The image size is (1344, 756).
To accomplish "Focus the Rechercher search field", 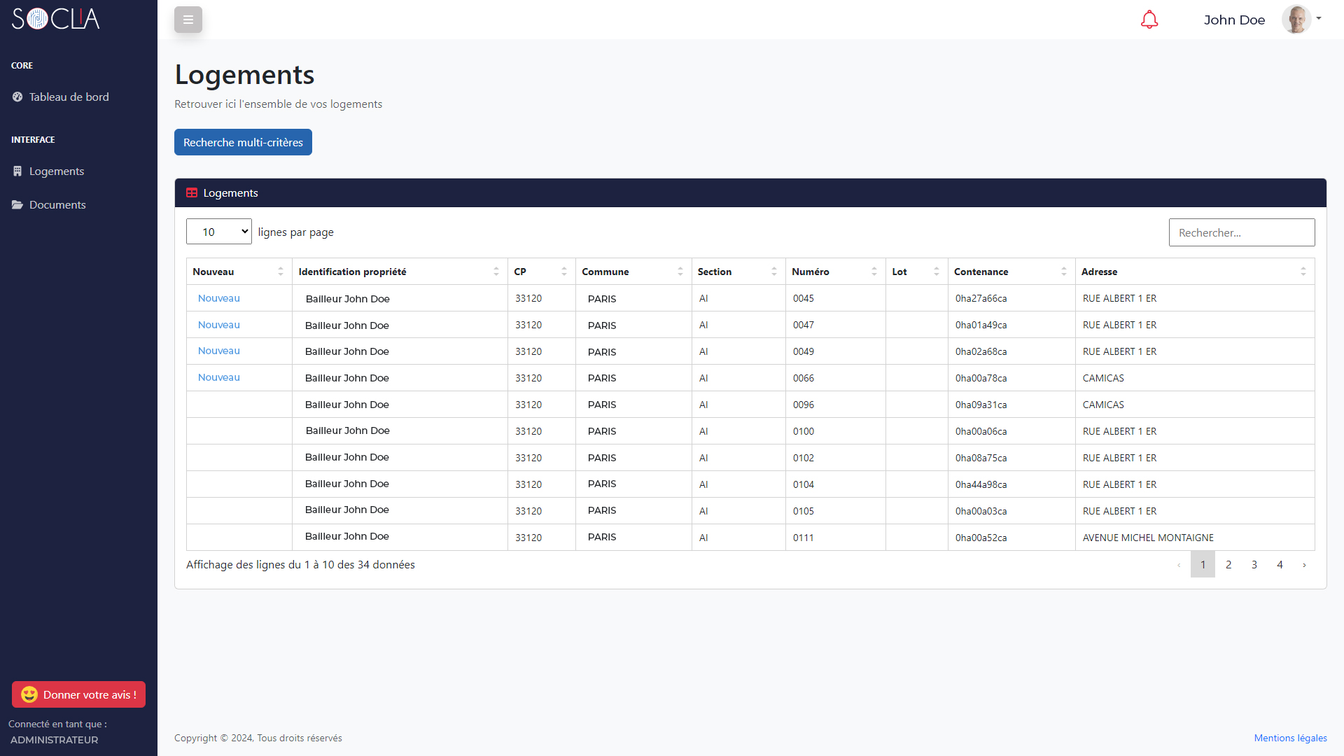I will pos(1242,232).
